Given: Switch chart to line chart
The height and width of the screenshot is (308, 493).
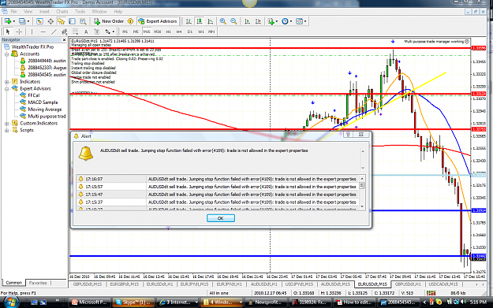Looking at the screenshot, I should (x=211, y=21).
